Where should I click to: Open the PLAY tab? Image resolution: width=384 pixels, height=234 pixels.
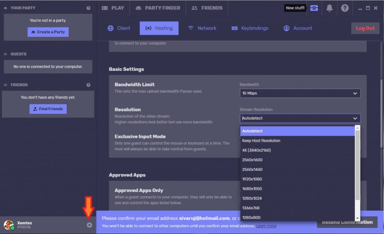113,8
